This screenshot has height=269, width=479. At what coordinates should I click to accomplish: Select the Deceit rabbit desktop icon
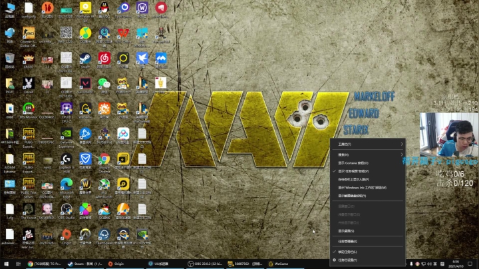(x=29, y=86)
